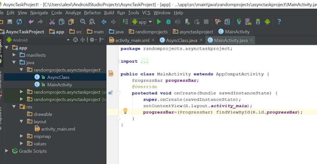This screenshot has width=317, height=164.
Task: Open the Refactor menu
Action: click(x=93, y=13)
